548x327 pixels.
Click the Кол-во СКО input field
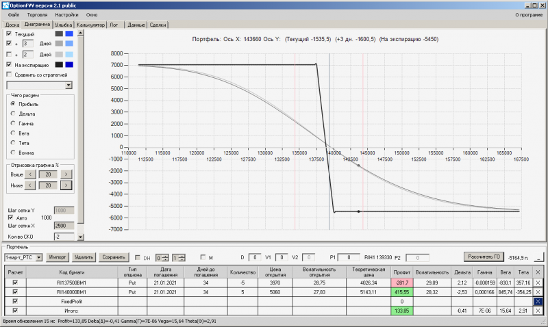(x=64, y=237)
